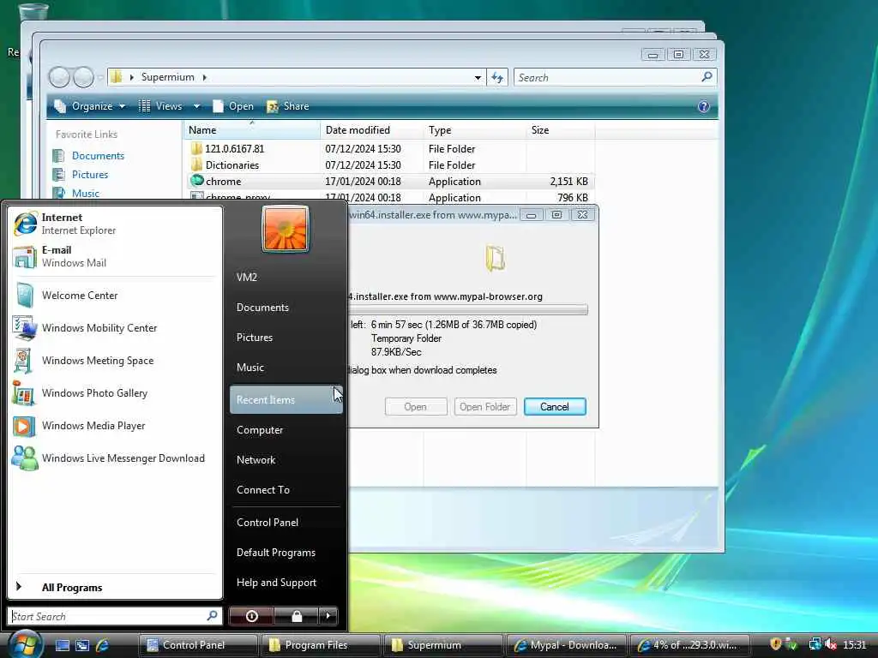Launch Windows Mail E-mail entry
The width and height of the screenshot is (878, 658).
(x=115, y=256)
